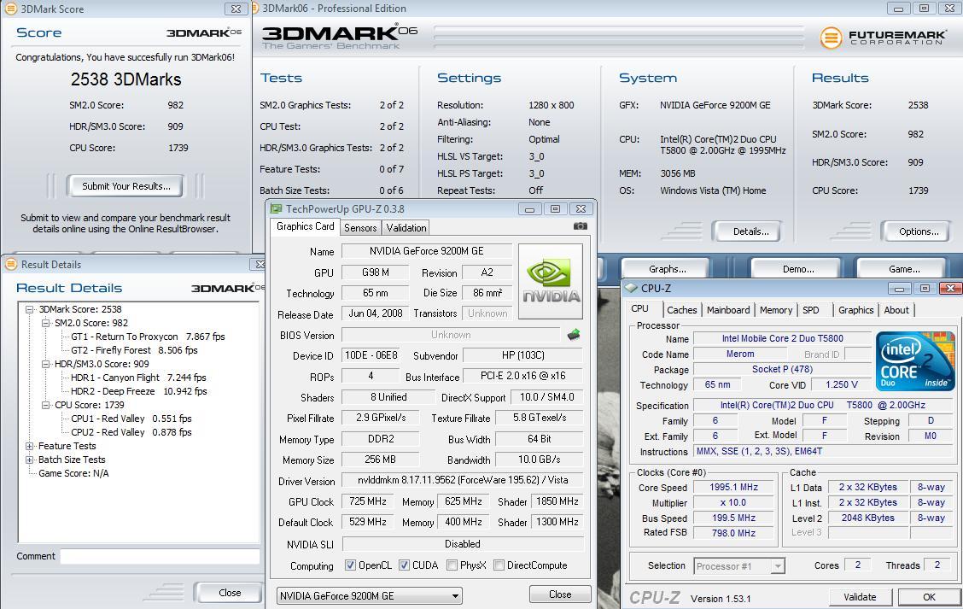Viewport: 963px width, 609px height.
Task: Select Game Score: N/A row
Action: click(x=73, y=473)
